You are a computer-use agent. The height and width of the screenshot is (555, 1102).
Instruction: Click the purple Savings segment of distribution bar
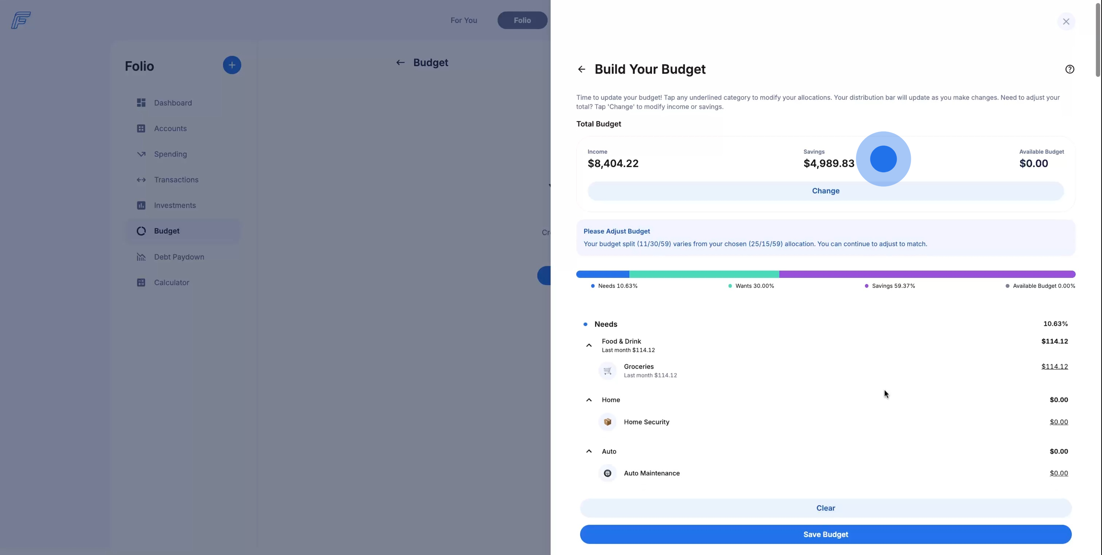[x=927, y=274]
